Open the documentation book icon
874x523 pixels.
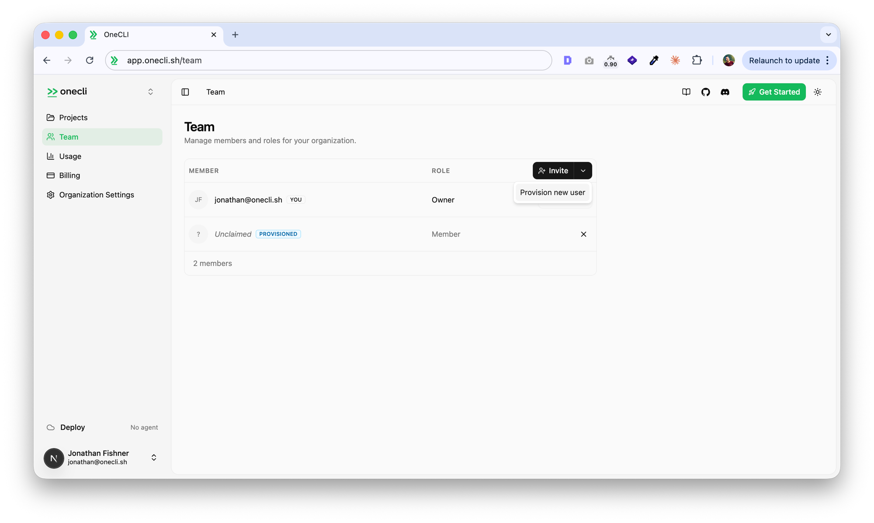(686, 92)
